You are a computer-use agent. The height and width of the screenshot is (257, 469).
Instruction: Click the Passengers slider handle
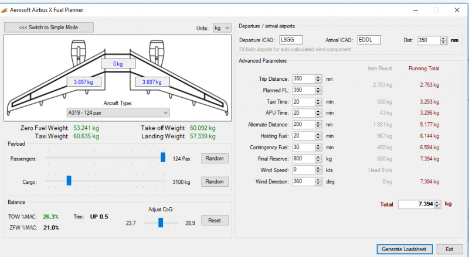163,157
